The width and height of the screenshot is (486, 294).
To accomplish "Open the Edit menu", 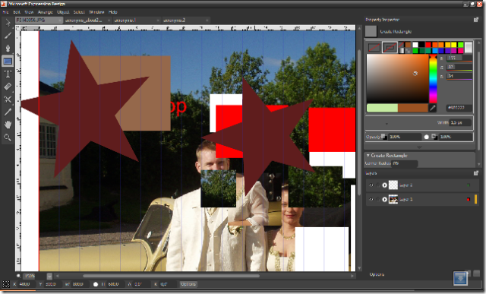I will coord(17,12).
